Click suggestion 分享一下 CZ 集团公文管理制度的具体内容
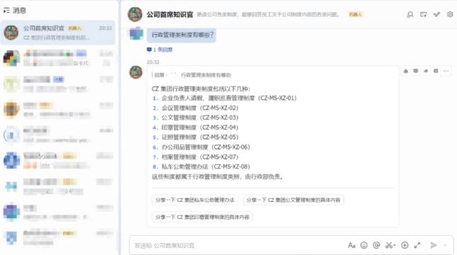Viewport: 457px width, 255px height. coord(293,200)
